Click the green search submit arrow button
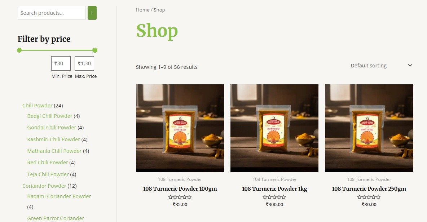Screen dimensions: 427x222 [92, 13]
